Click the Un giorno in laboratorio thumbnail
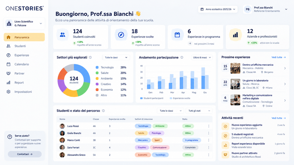This screenshot has width=294, height=165. (235, 84)
